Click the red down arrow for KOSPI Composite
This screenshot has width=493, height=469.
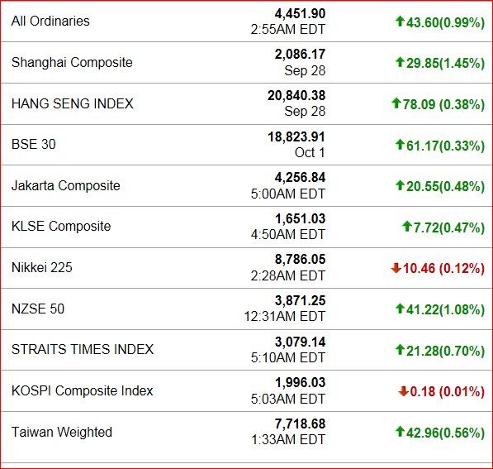point(403,391)
